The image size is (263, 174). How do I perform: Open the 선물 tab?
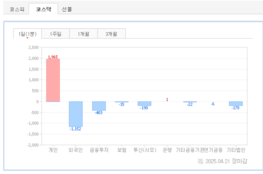(x=67, y=9)
